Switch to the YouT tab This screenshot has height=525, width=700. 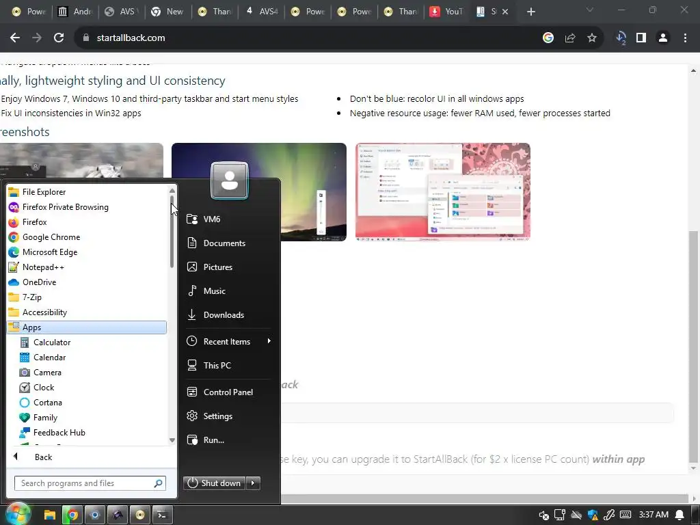[446, 12]
